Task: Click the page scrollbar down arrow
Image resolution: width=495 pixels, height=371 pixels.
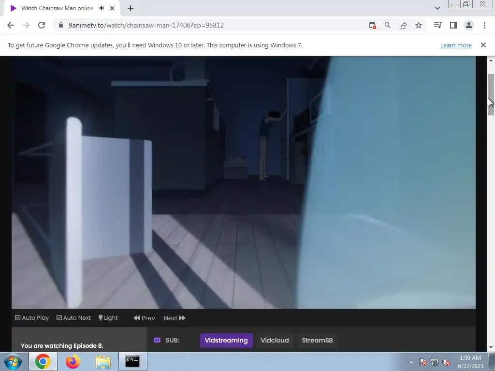Action: tap(491, 347)
